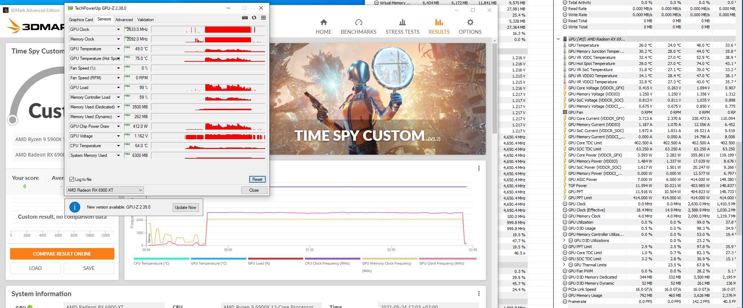
Task: Select GPU D3D Memory Dedicated row
Action: click(648, 277)
